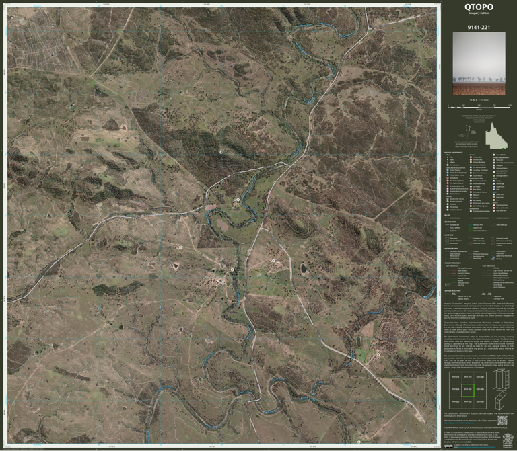Click the map folding diagram icon

point(501,380)
